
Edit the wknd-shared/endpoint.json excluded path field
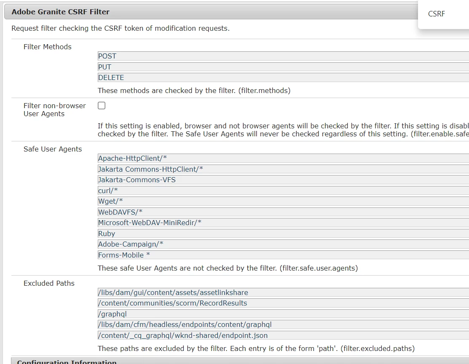(x=283, y=335)
